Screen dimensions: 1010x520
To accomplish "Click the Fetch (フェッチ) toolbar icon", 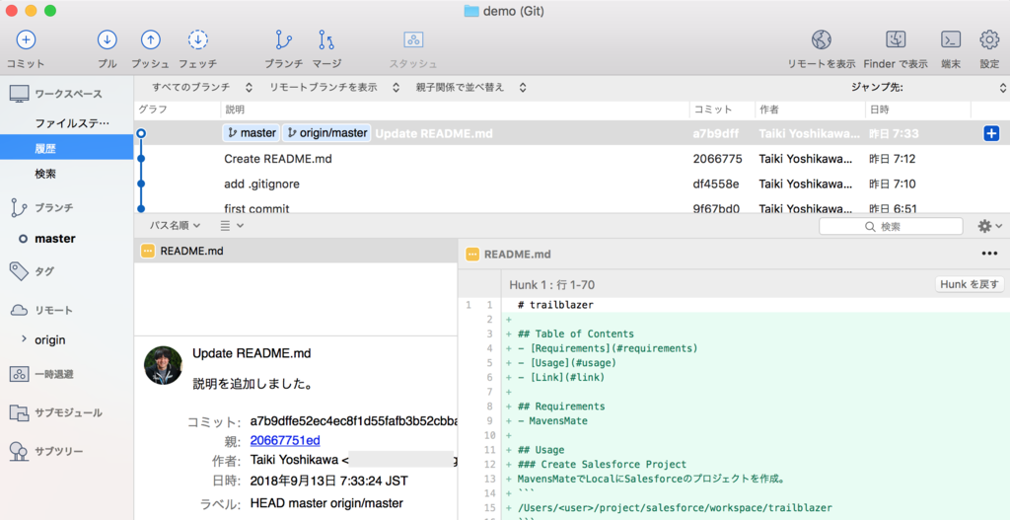I will [x=197, y=39].
